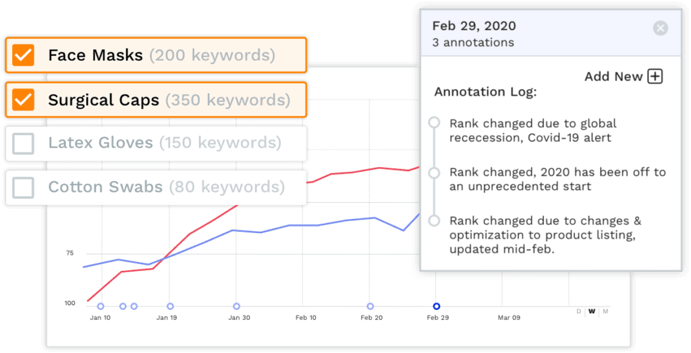The height and width of the screenshot is (353, 691).
Task: Open the annotation marker at Jan 10
Action: coord(101,307)
